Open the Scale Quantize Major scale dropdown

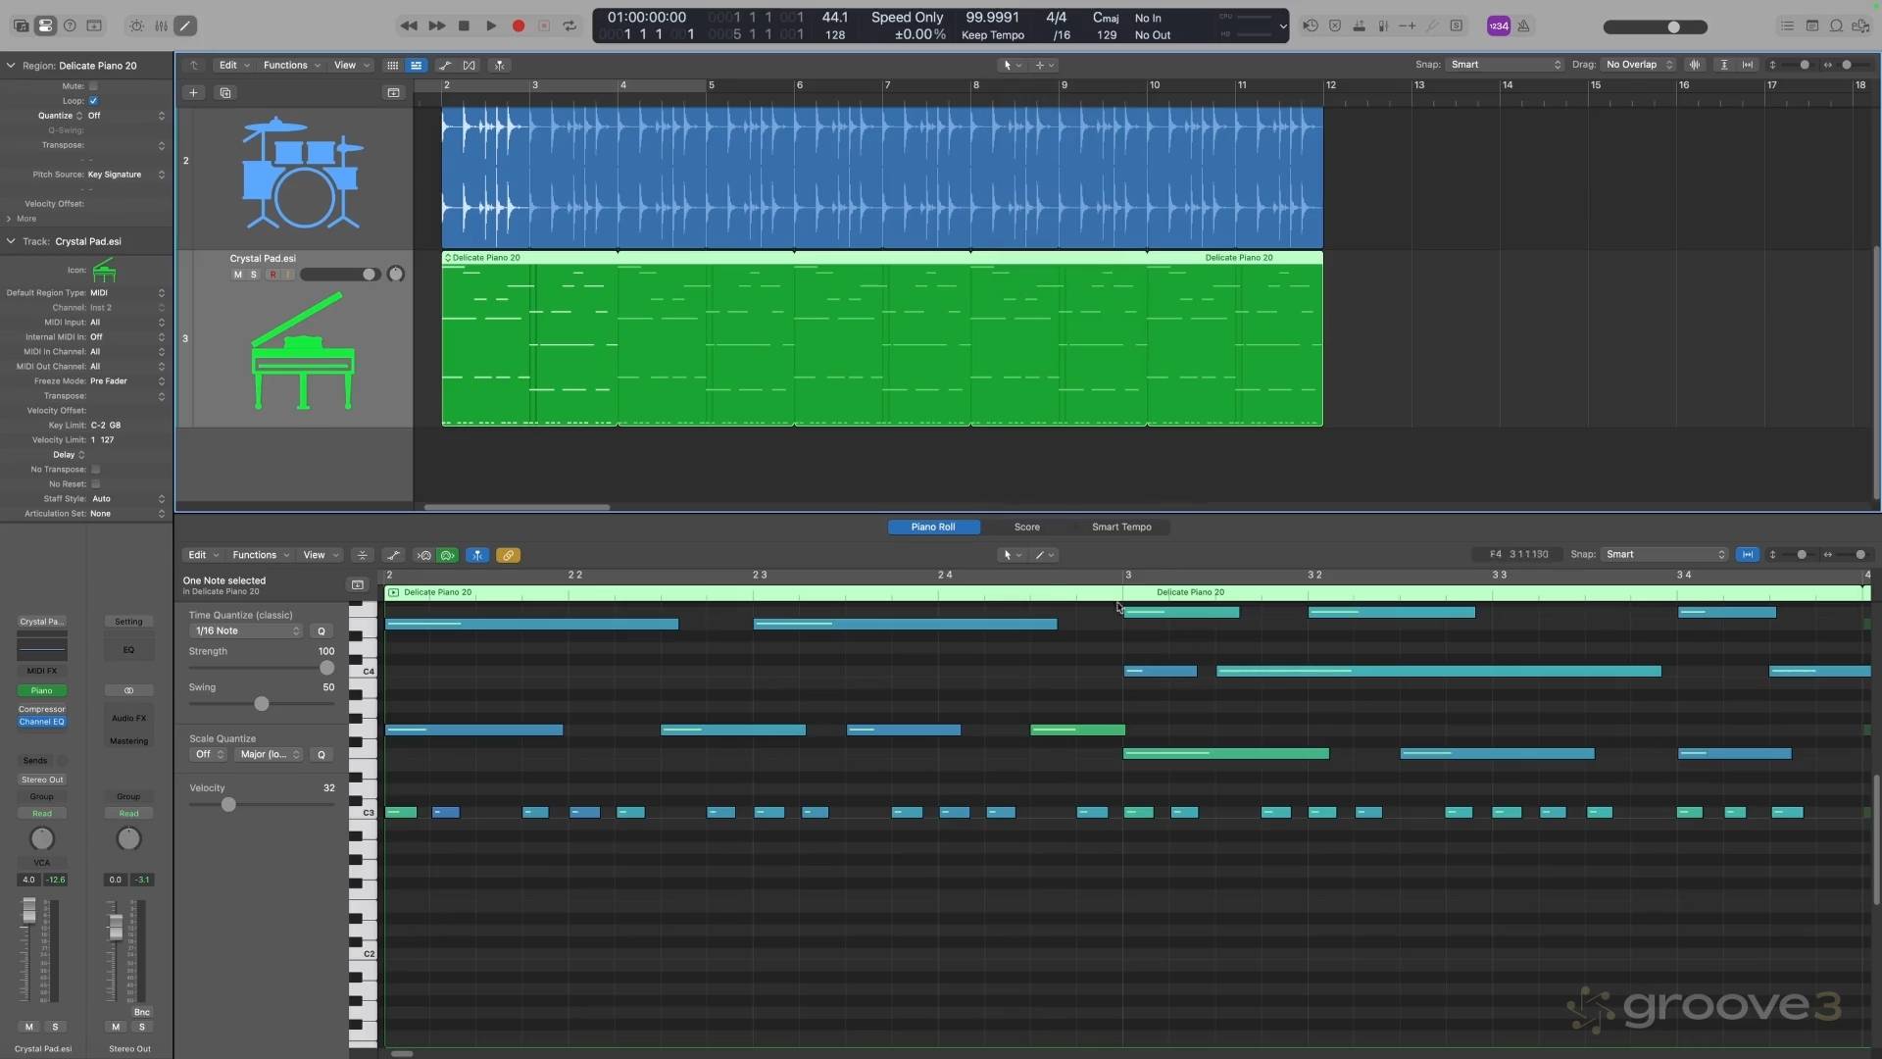270,755
